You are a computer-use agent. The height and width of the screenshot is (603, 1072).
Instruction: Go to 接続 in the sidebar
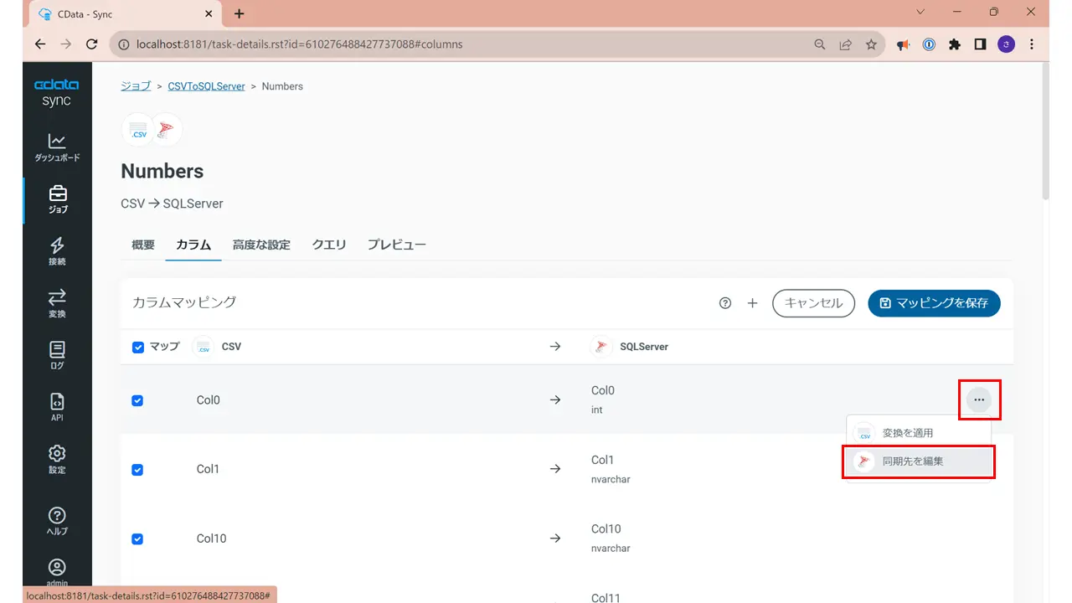pyautogui.click(x=57, y=251)
